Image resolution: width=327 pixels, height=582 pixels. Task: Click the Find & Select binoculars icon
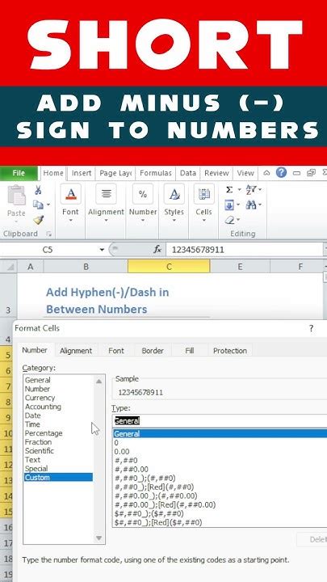pos(251,205)
